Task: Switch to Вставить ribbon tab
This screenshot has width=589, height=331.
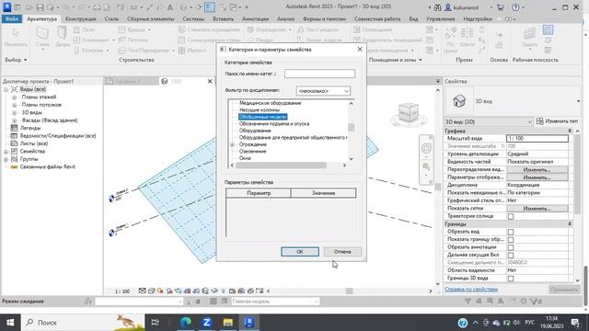Action: coord(223,18)
